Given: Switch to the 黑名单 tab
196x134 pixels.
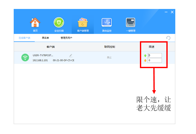Looking at the screenshot, I should (x=46, y=38).
